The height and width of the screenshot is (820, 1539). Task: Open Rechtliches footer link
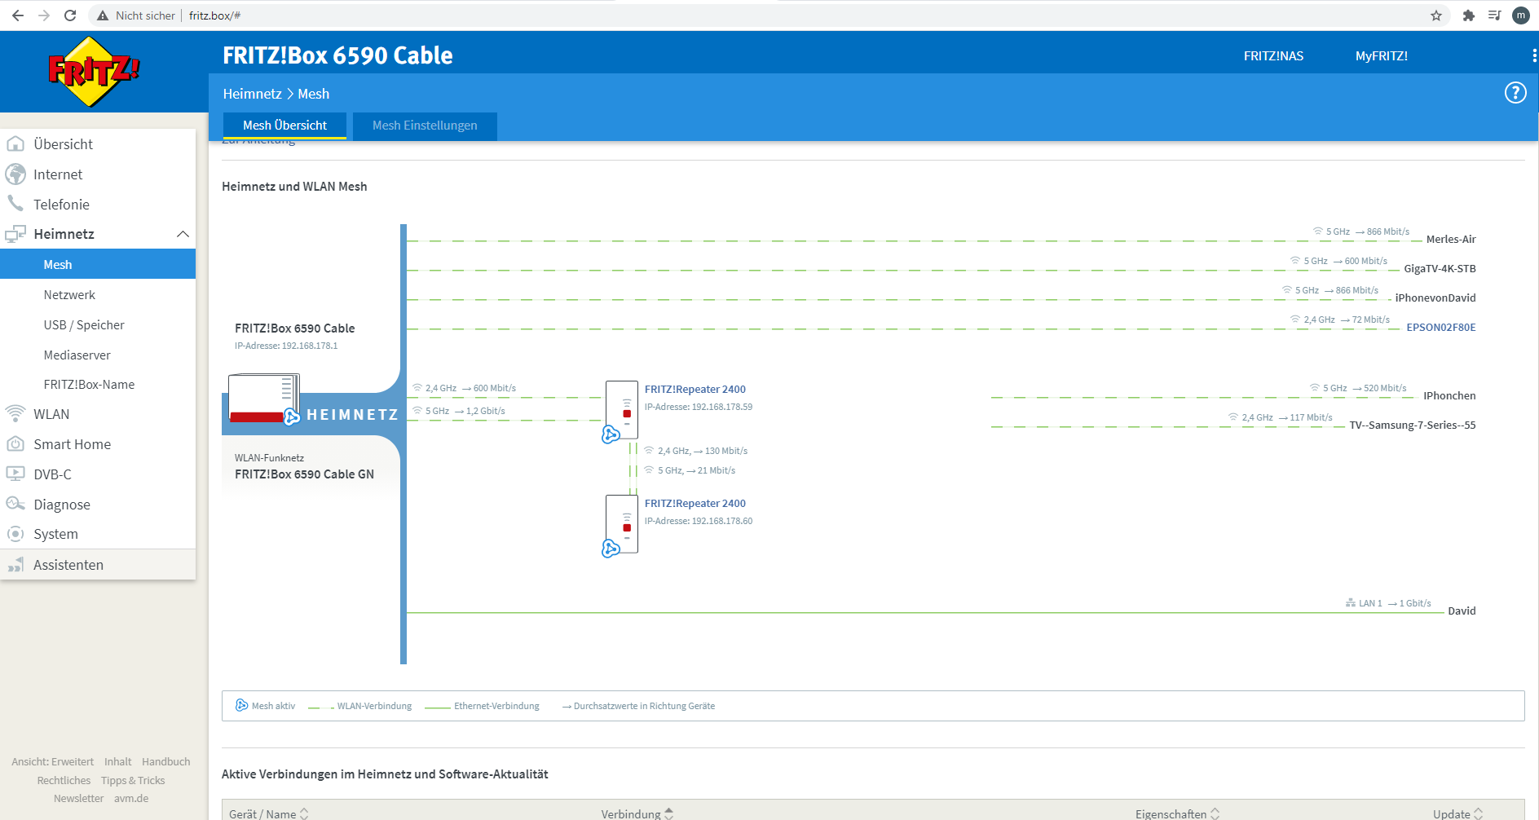(64, 780)
